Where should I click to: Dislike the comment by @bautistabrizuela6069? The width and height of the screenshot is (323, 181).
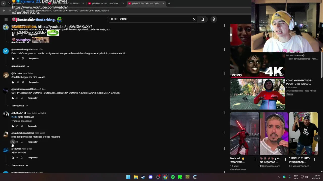tap(22, 142)
